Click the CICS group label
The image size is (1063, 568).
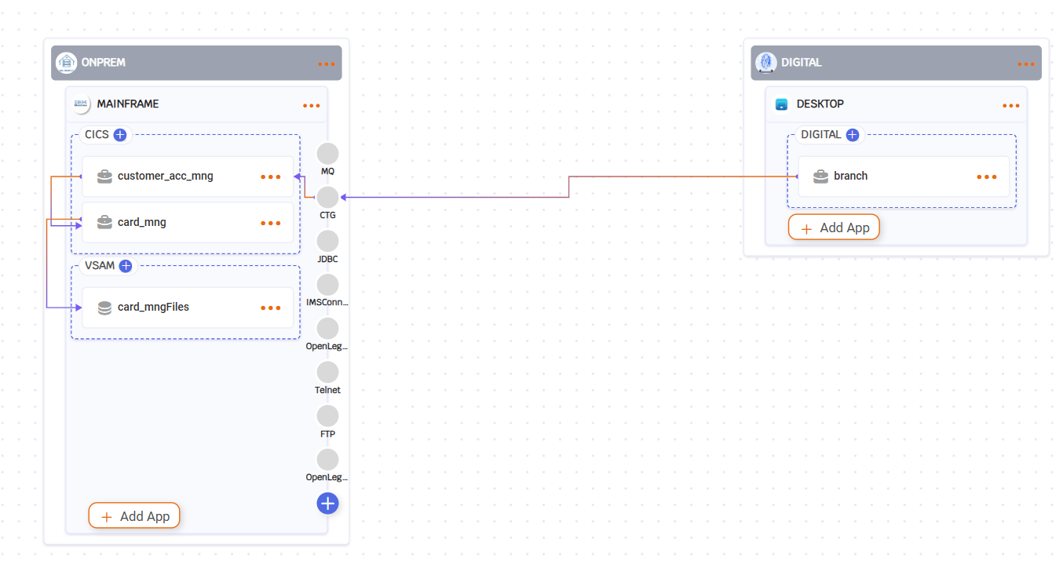pyautogui.click(x=97, y=135)
